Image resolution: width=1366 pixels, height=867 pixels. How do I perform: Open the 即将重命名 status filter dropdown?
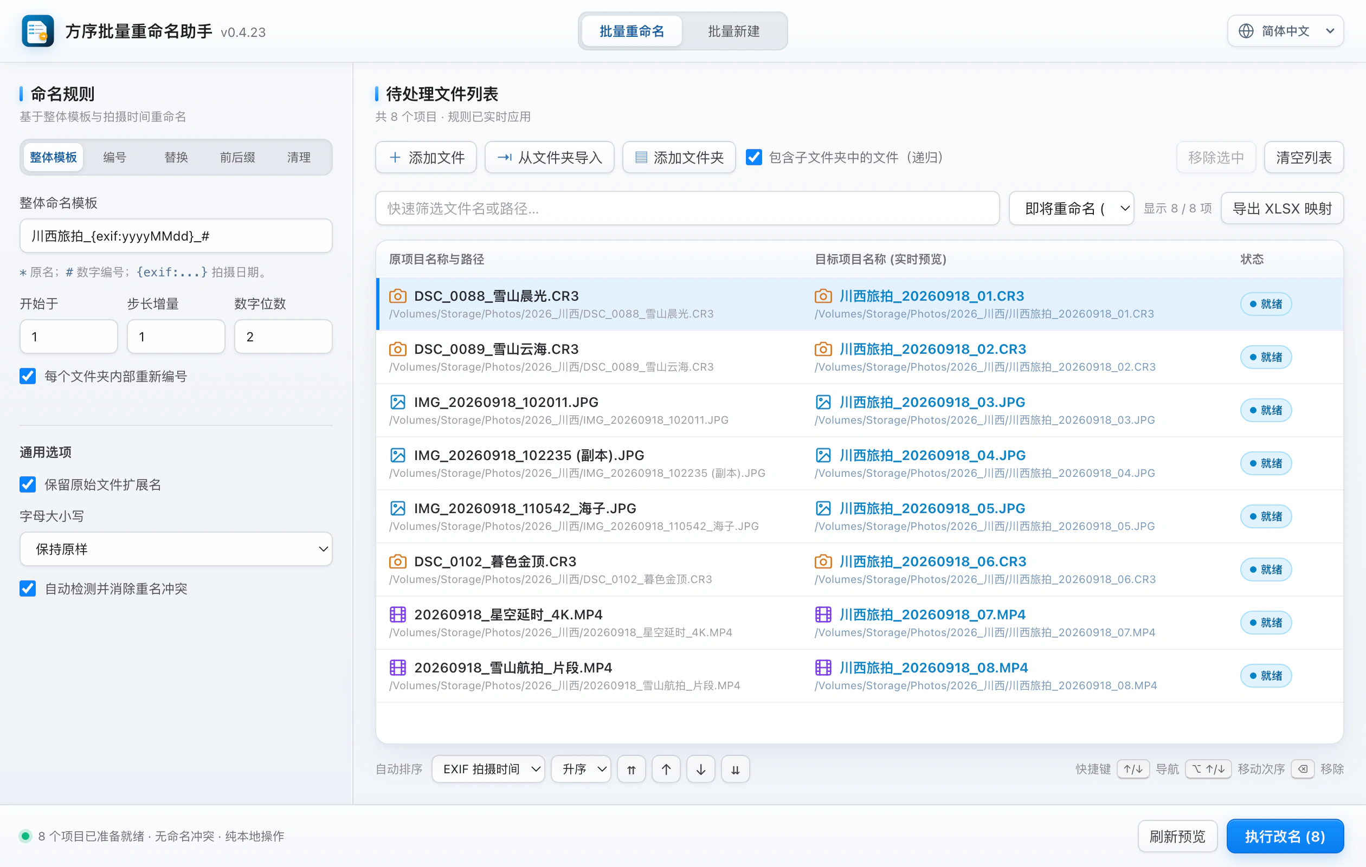(1071, 209)
